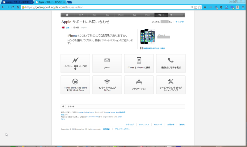Open the calls and voicemail phone topic

point(171,64)
